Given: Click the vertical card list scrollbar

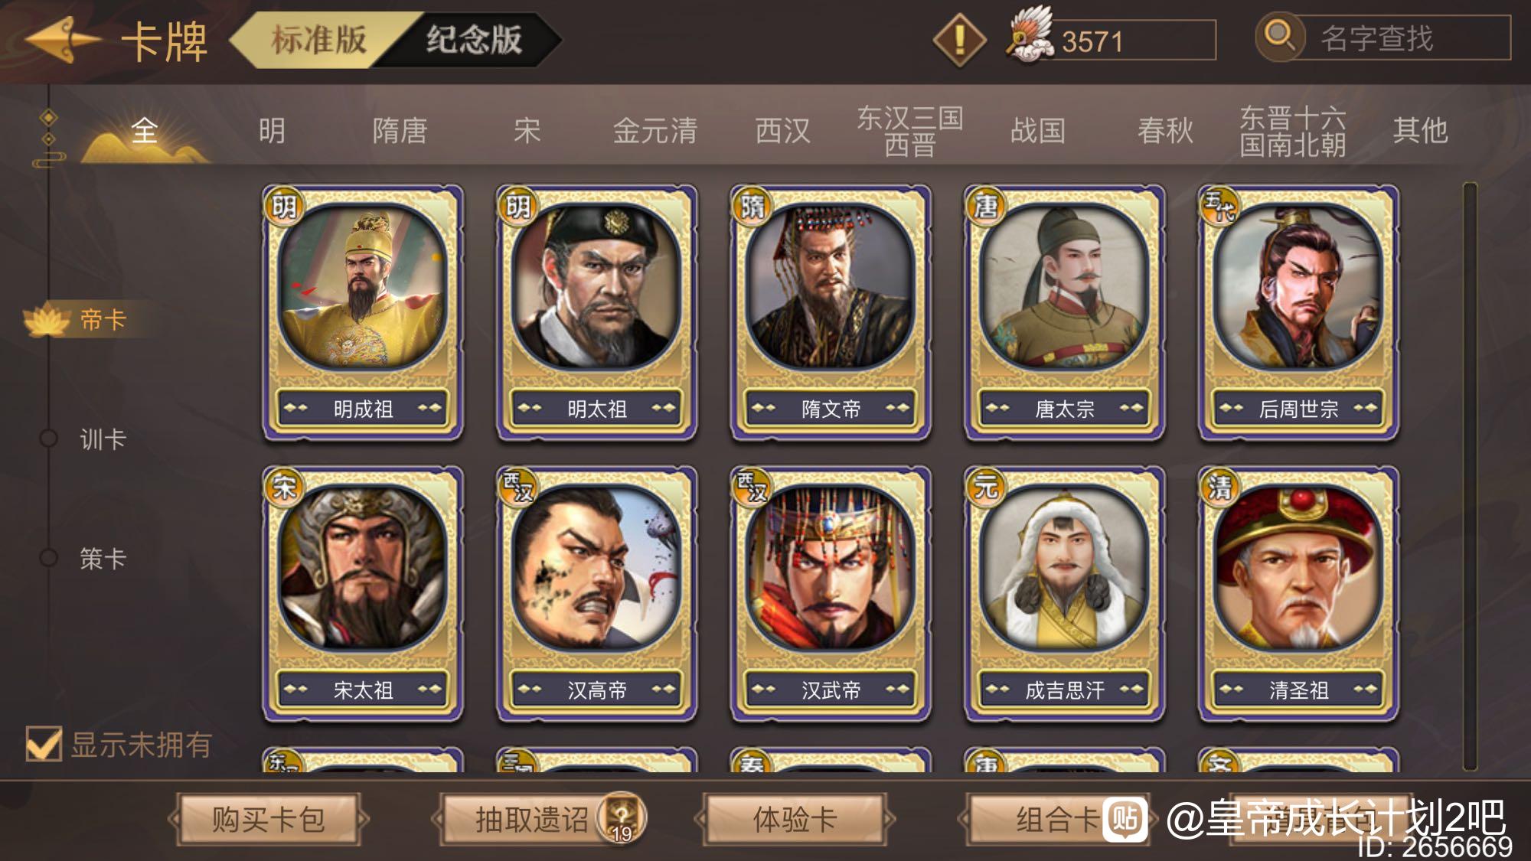Looking at the screenshot, I should (x=1469, y=476).
